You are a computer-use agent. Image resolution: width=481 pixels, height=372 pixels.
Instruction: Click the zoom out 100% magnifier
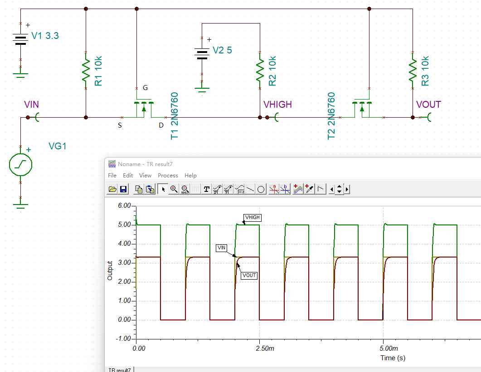coord(185,189)
